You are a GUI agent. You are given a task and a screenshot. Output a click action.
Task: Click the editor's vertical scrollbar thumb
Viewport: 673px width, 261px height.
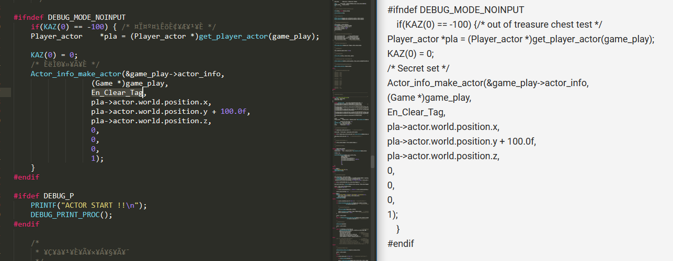click(x=372, y=161)
